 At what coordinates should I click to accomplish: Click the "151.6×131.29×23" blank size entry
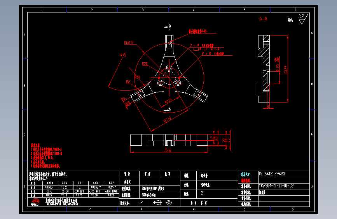coord(272,174)
